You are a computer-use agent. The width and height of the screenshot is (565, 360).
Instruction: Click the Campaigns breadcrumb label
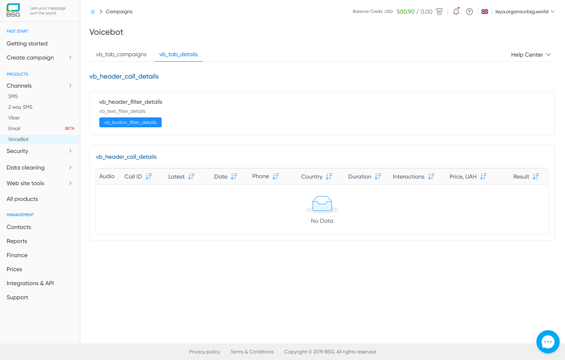(x=119, y=11)
